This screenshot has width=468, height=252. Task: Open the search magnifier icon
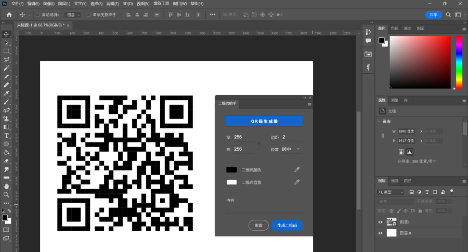[x=448, y=15]
